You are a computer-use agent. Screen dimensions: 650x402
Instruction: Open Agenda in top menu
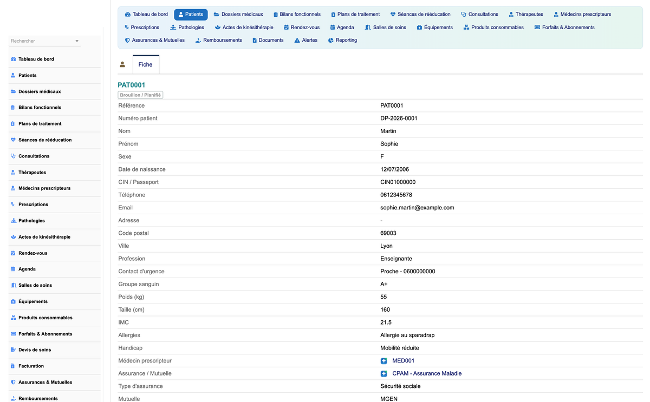click(x=342, y=27)
